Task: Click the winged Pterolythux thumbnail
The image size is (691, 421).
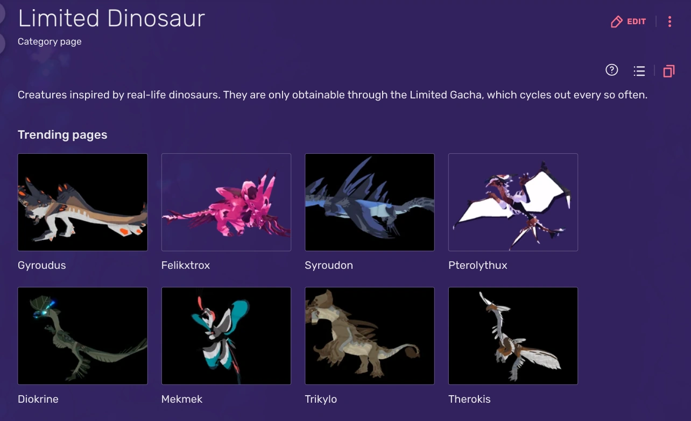Action: point(513,202)
